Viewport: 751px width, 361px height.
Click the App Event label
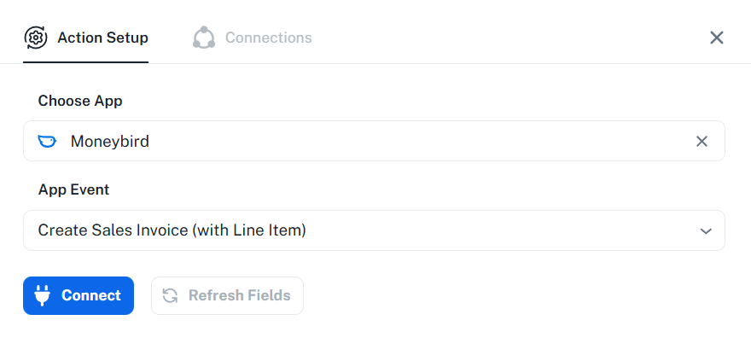(x=73, y=189)
